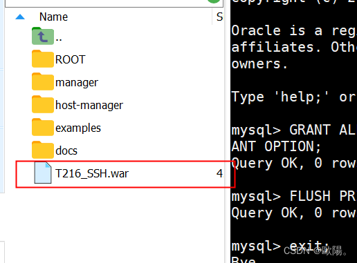Image resolution: width=357 pixels, height=263 pixels.
Task: Click the 'manager' folder name
Action: [77, 83]
